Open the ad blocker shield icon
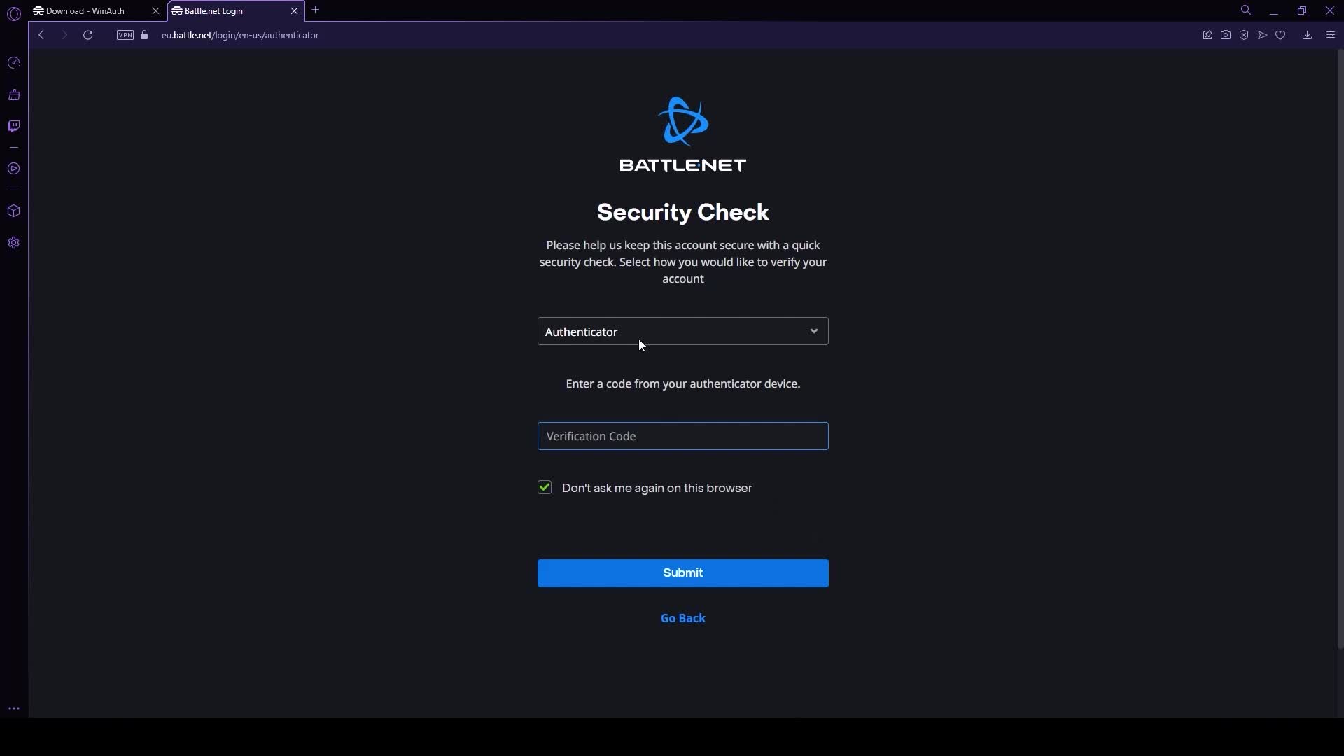Viewport: 1344px width, 756px height. pyautogui.click(x=1244, y=34)
